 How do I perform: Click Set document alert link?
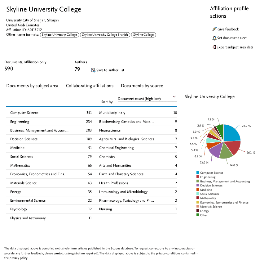(x=232, y=38)
